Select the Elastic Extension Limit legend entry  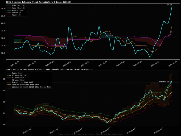pyautogui.click(x=29, y=87)
